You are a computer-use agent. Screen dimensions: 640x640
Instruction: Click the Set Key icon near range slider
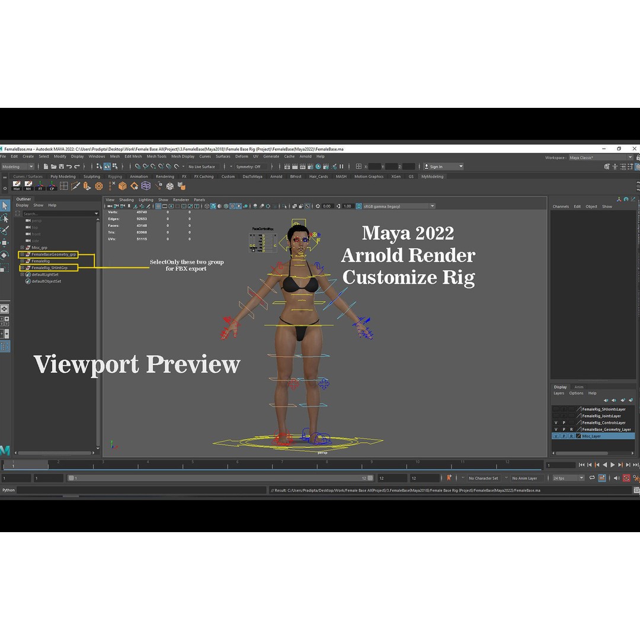point(449,478)
